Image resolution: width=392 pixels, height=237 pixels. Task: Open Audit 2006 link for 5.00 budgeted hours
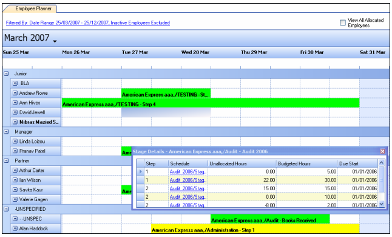[188, 172]
